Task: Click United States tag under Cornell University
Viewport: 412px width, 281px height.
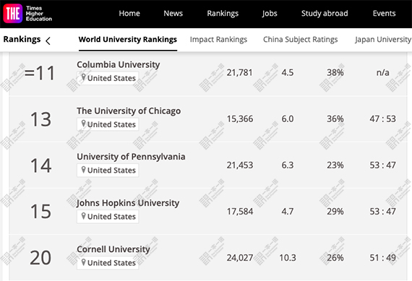Action: pyautogui.click(x=108, y=263)
